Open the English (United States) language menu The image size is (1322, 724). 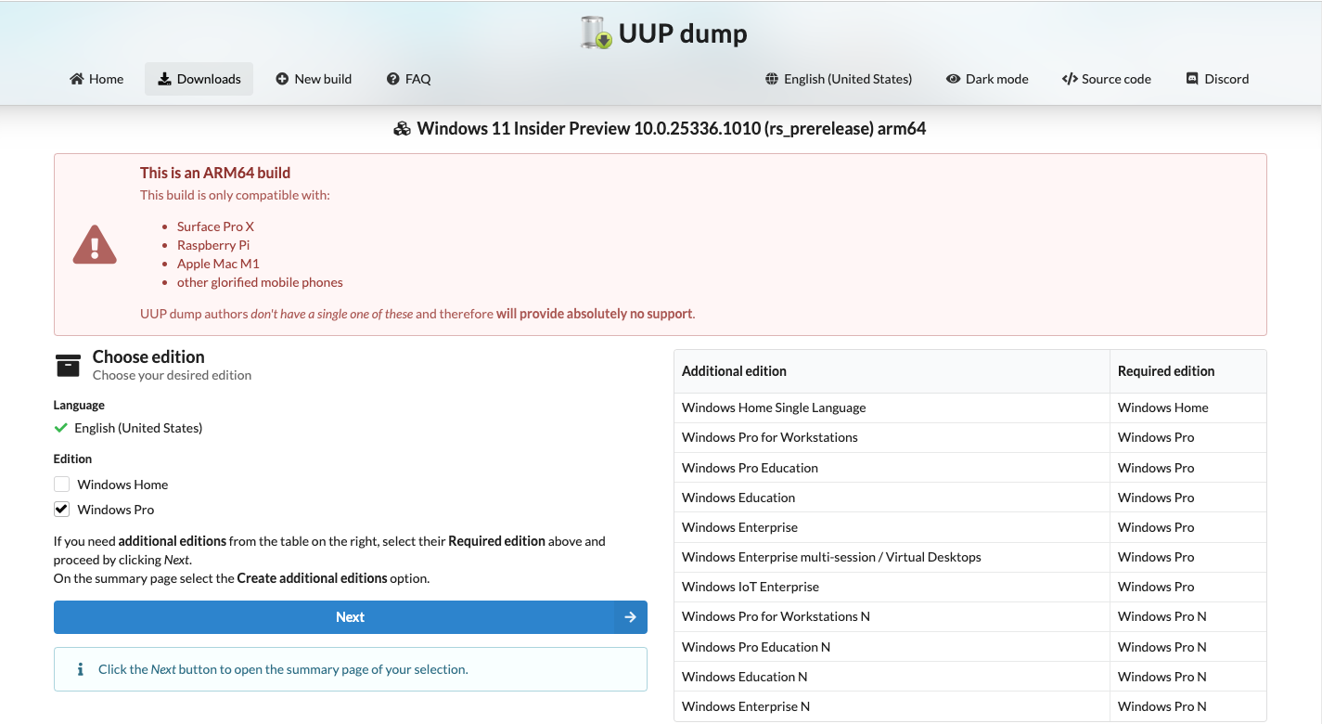click(839, 79)
